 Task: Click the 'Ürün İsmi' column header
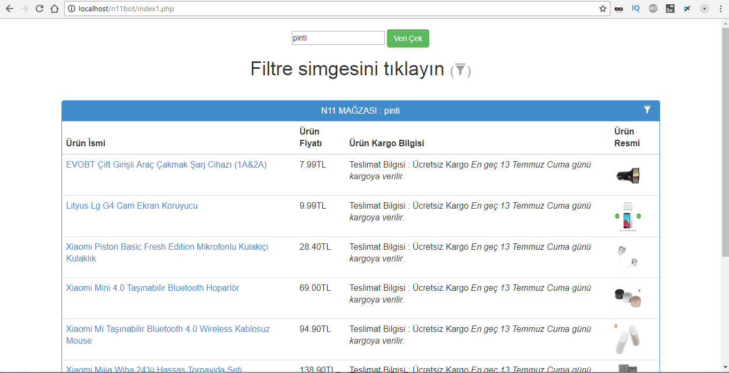click(x=86, y=143)
